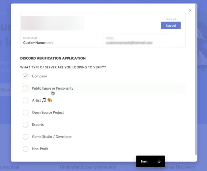207x171 pixels.
Task: Click the 'Not you?' label
Action: pos(171,19)
